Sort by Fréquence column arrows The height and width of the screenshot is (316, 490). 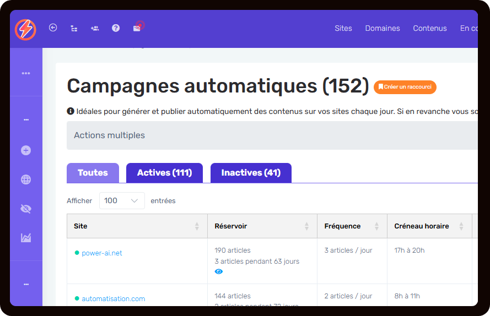[376, 226]
